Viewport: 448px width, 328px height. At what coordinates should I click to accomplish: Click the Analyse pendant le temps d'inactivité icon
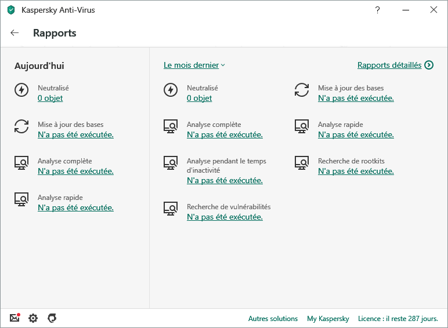click(171, 163)
